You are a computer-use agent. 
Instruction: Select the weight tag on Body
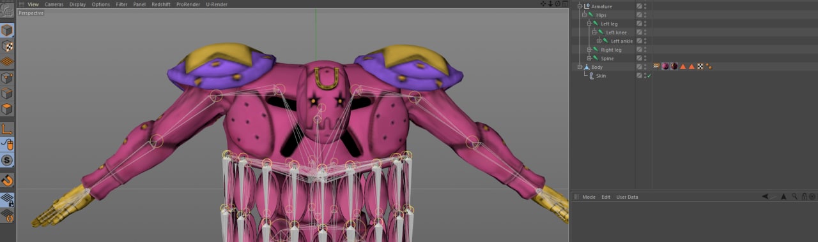[656, 66]
